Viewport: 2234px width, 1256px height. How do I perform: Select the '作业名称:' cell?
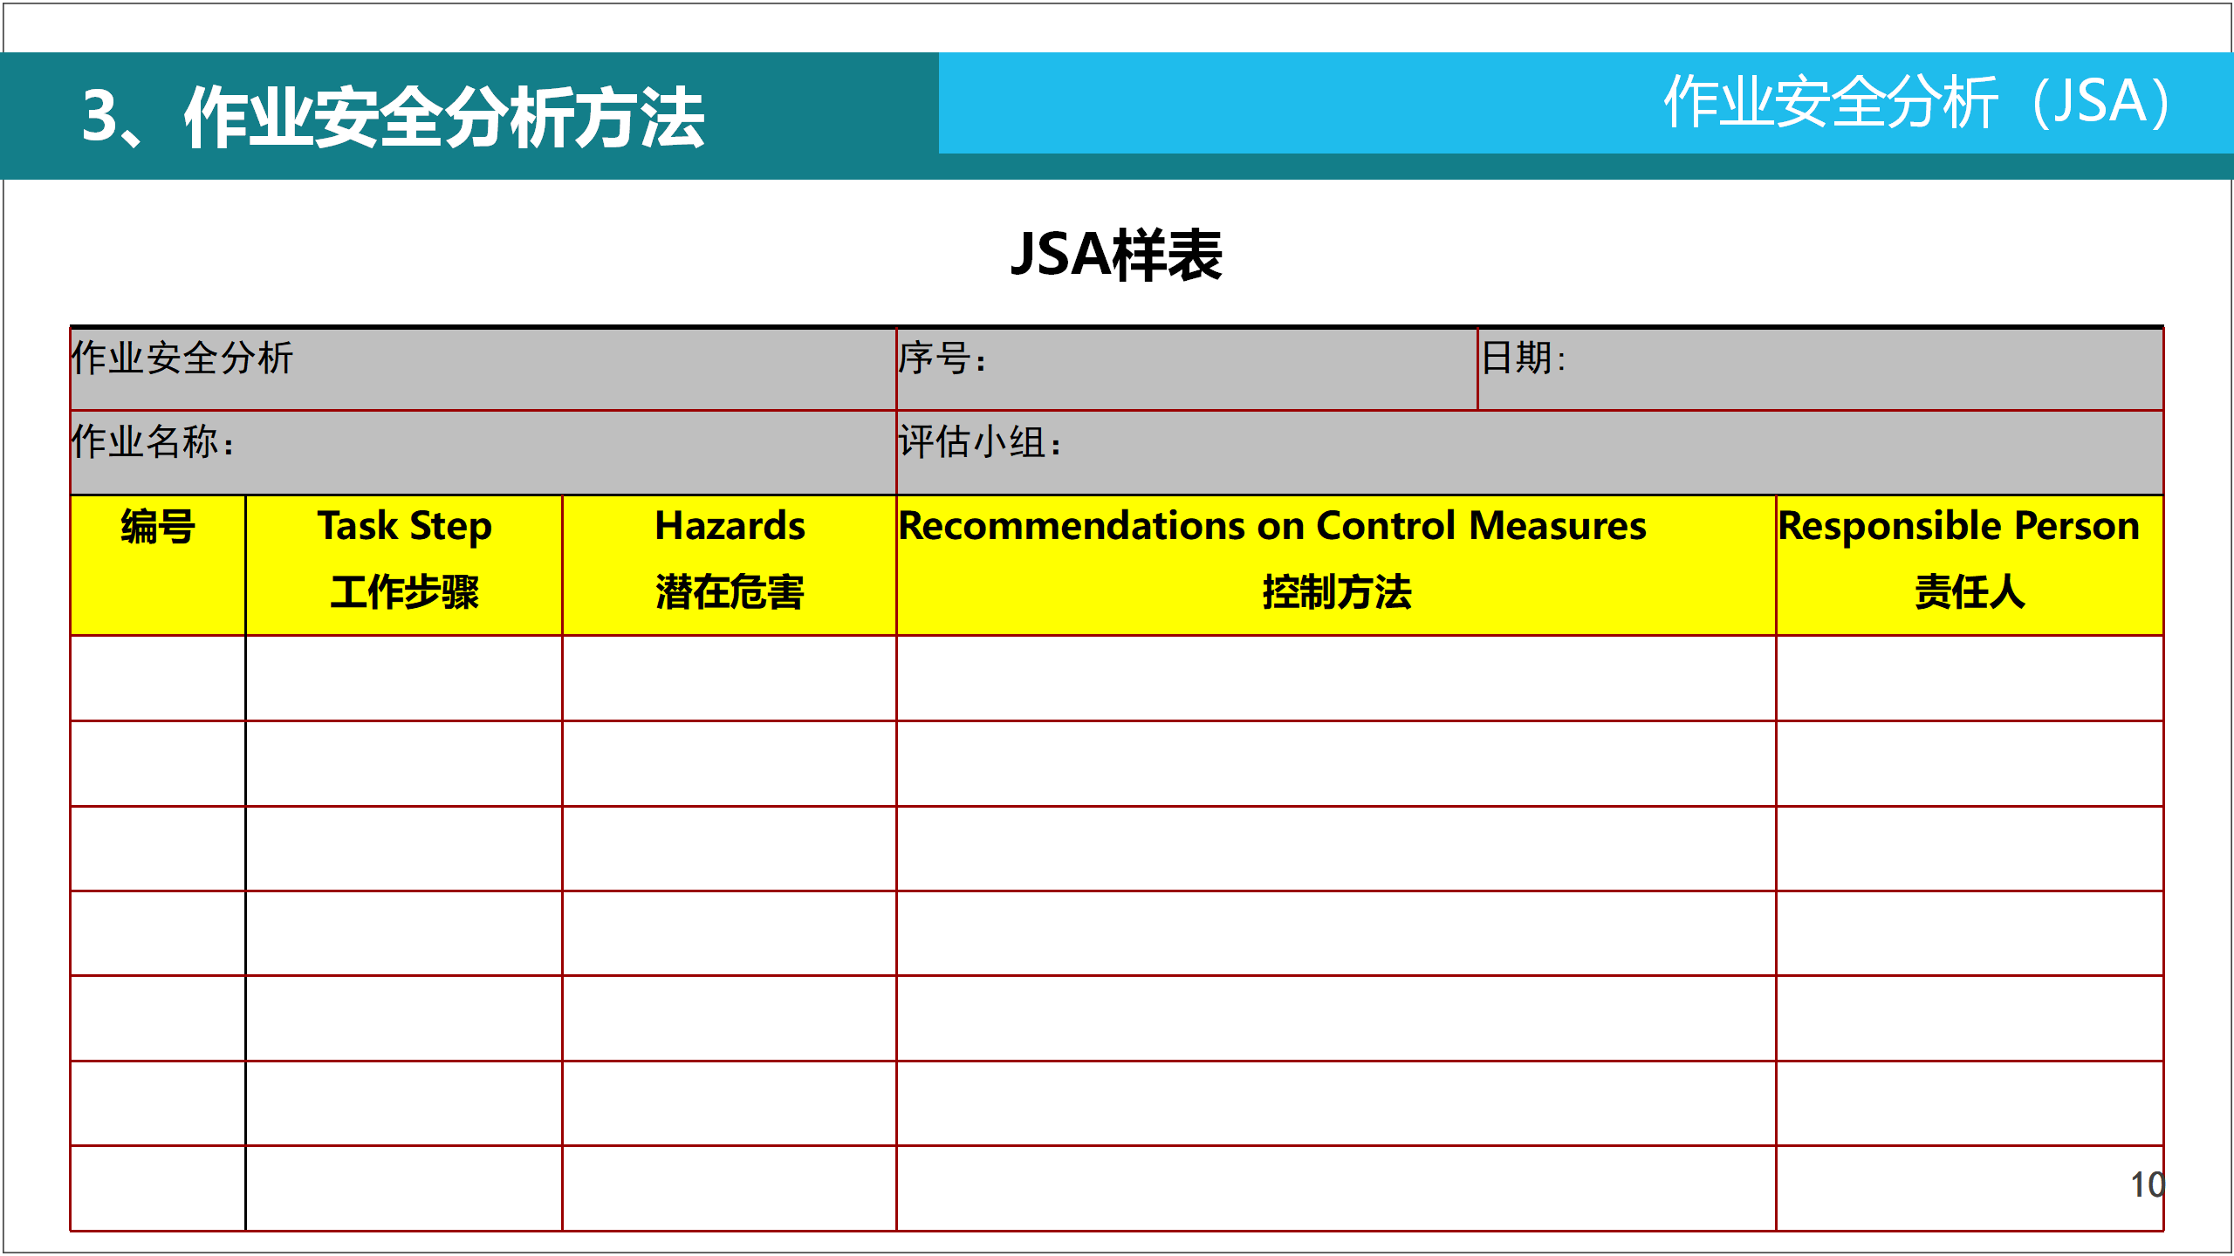pyautogui.click(x=483, y=453)
